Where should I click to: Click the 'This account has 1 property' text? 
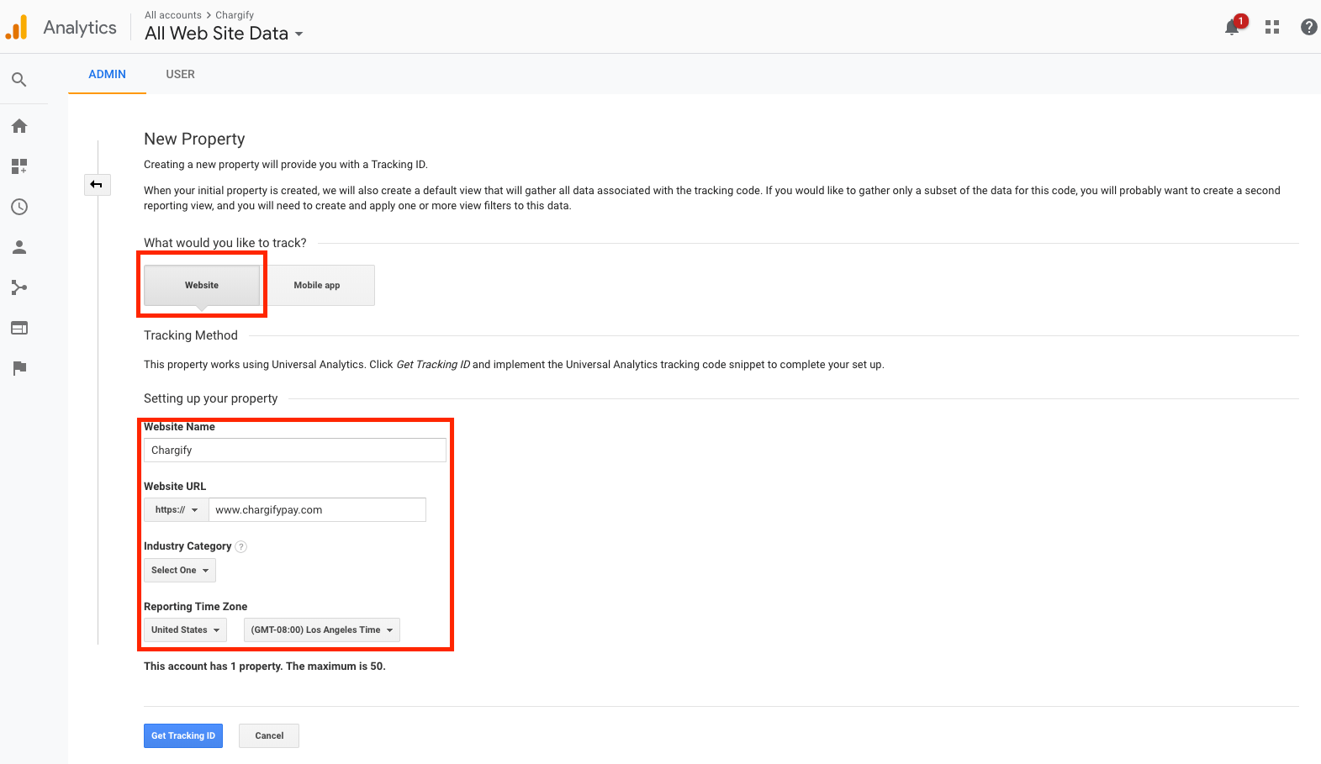click(265, 667)
